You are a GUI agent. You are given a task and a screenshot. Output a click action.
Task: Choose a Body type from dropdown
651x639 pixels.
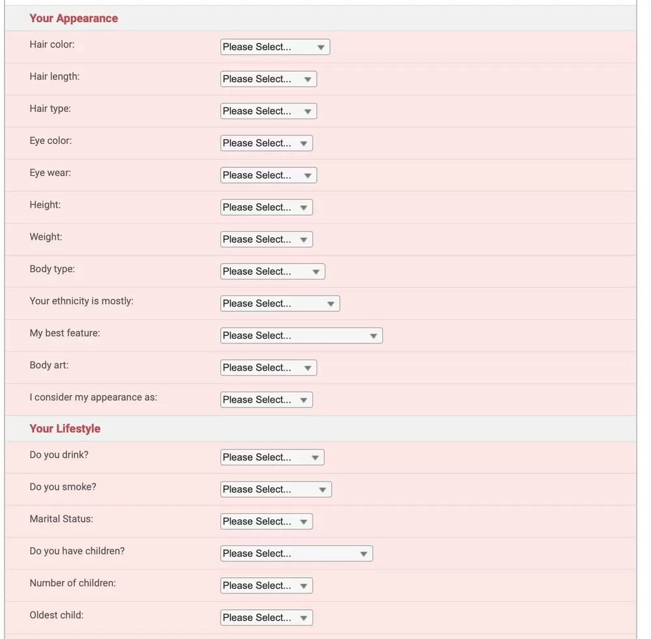[272, 272]
